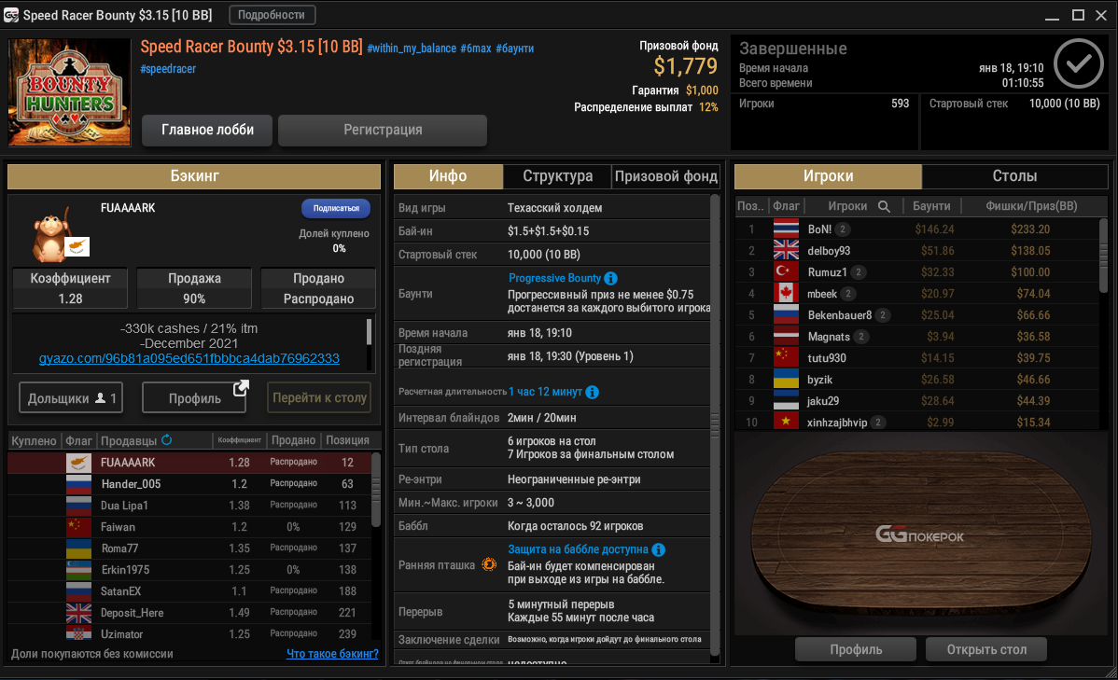1118x680 pixels.
Task: Click the UK flag next to delboy93
Action: pyautogui.click(x=786, y=250)
